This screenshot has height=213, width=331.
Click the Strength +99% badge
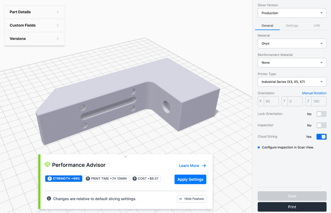[64, 179]
